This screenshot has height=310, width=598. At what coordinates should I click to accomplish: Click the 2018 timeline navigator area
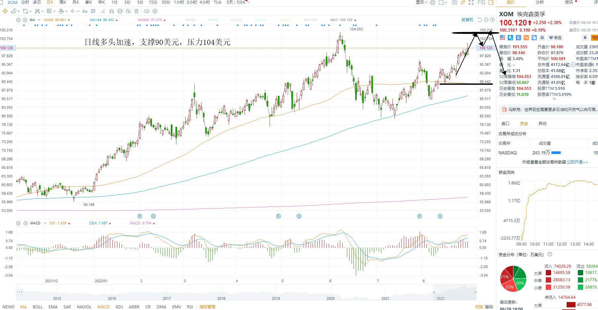click(221, 298)
